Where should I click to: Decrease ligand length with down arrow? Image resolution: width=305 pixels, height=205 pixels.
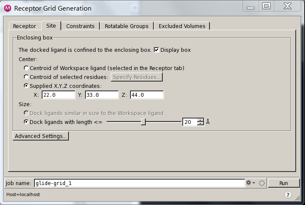pyautogui.click(x=200, y=124)
